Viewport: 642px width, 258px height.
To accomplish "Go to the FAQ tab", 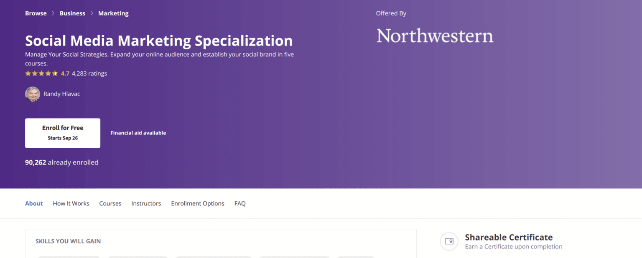I will 240,203.
